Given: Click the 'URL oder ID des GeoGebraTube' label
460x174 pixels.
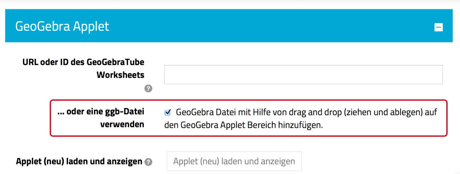Looking at the screenshot, I should [83, 62].
